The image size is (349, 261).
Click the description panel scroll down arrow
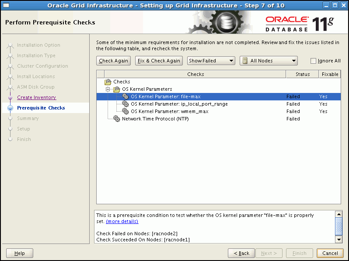(339, 239)
